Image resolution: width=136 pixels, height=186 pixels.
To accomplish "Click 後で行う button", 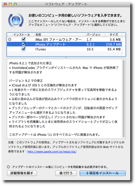I will point(66,173).
